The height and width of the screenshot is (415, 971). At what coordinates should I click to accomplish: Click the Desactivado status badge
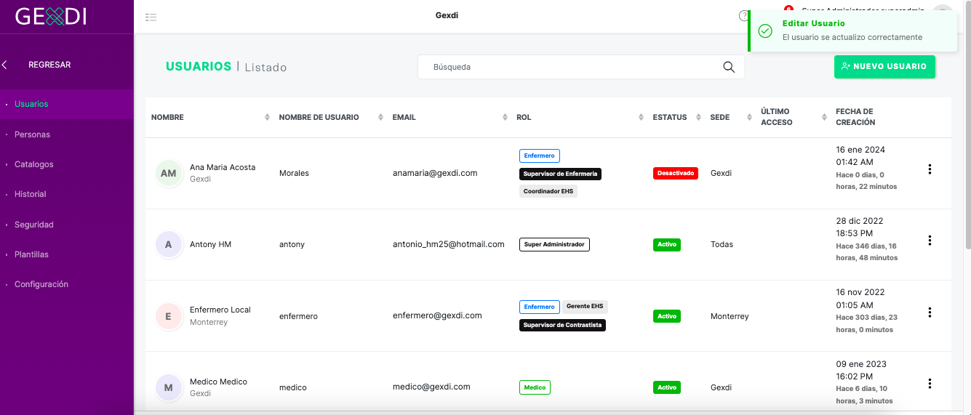[x=676, y=174]
